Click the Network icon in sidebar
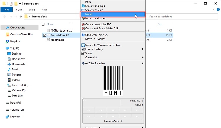 tap(7, 117)
